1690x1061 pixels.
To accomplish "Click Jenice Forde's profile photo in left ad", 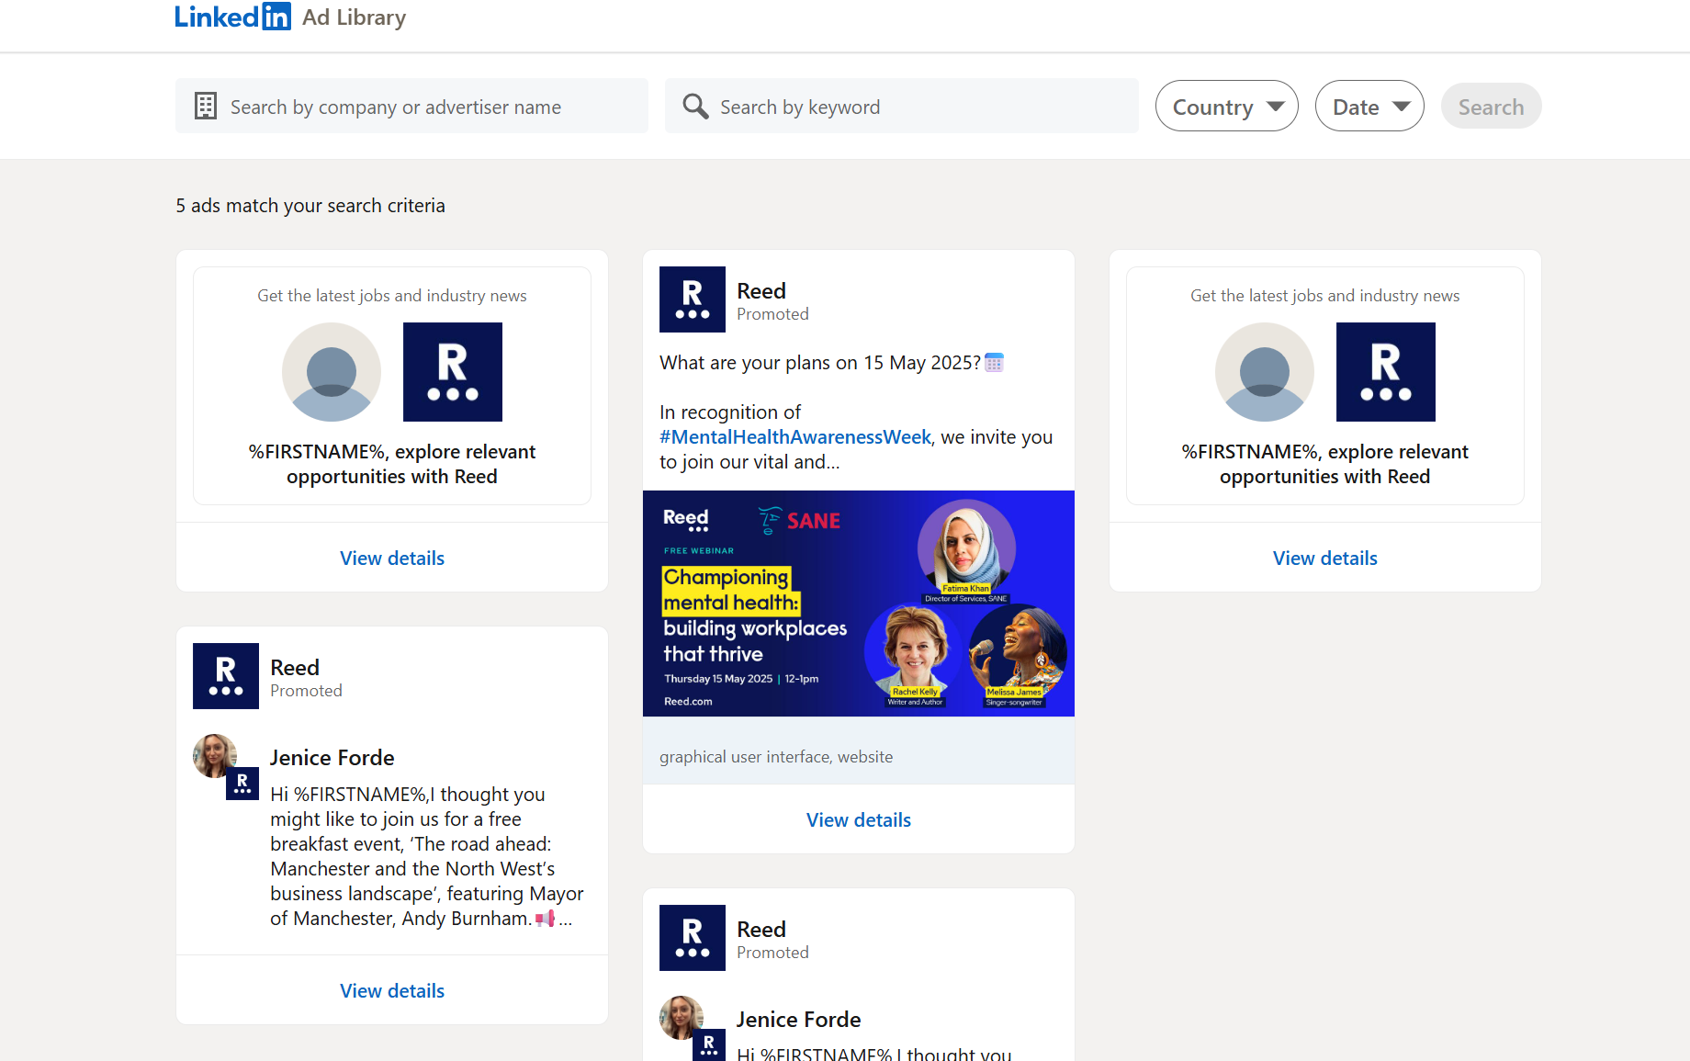I will (x=215, y=756).
